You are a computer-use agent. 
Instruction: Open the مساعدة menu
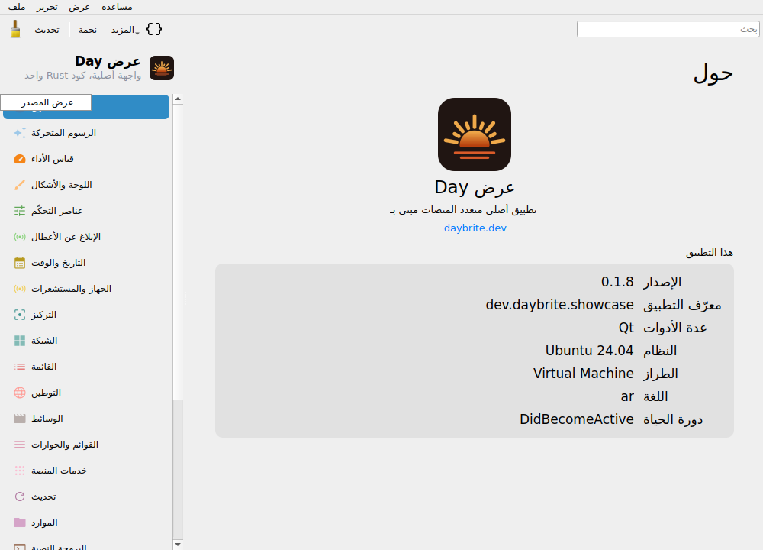117,7
